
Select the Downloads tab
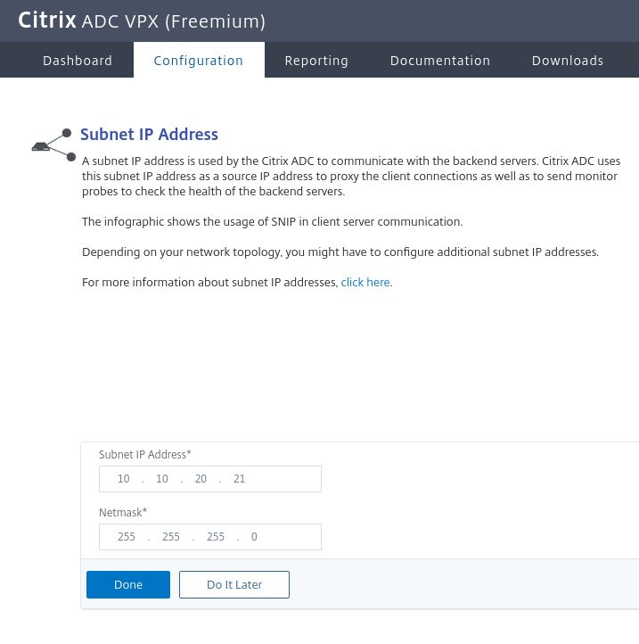tap(568, 61)
